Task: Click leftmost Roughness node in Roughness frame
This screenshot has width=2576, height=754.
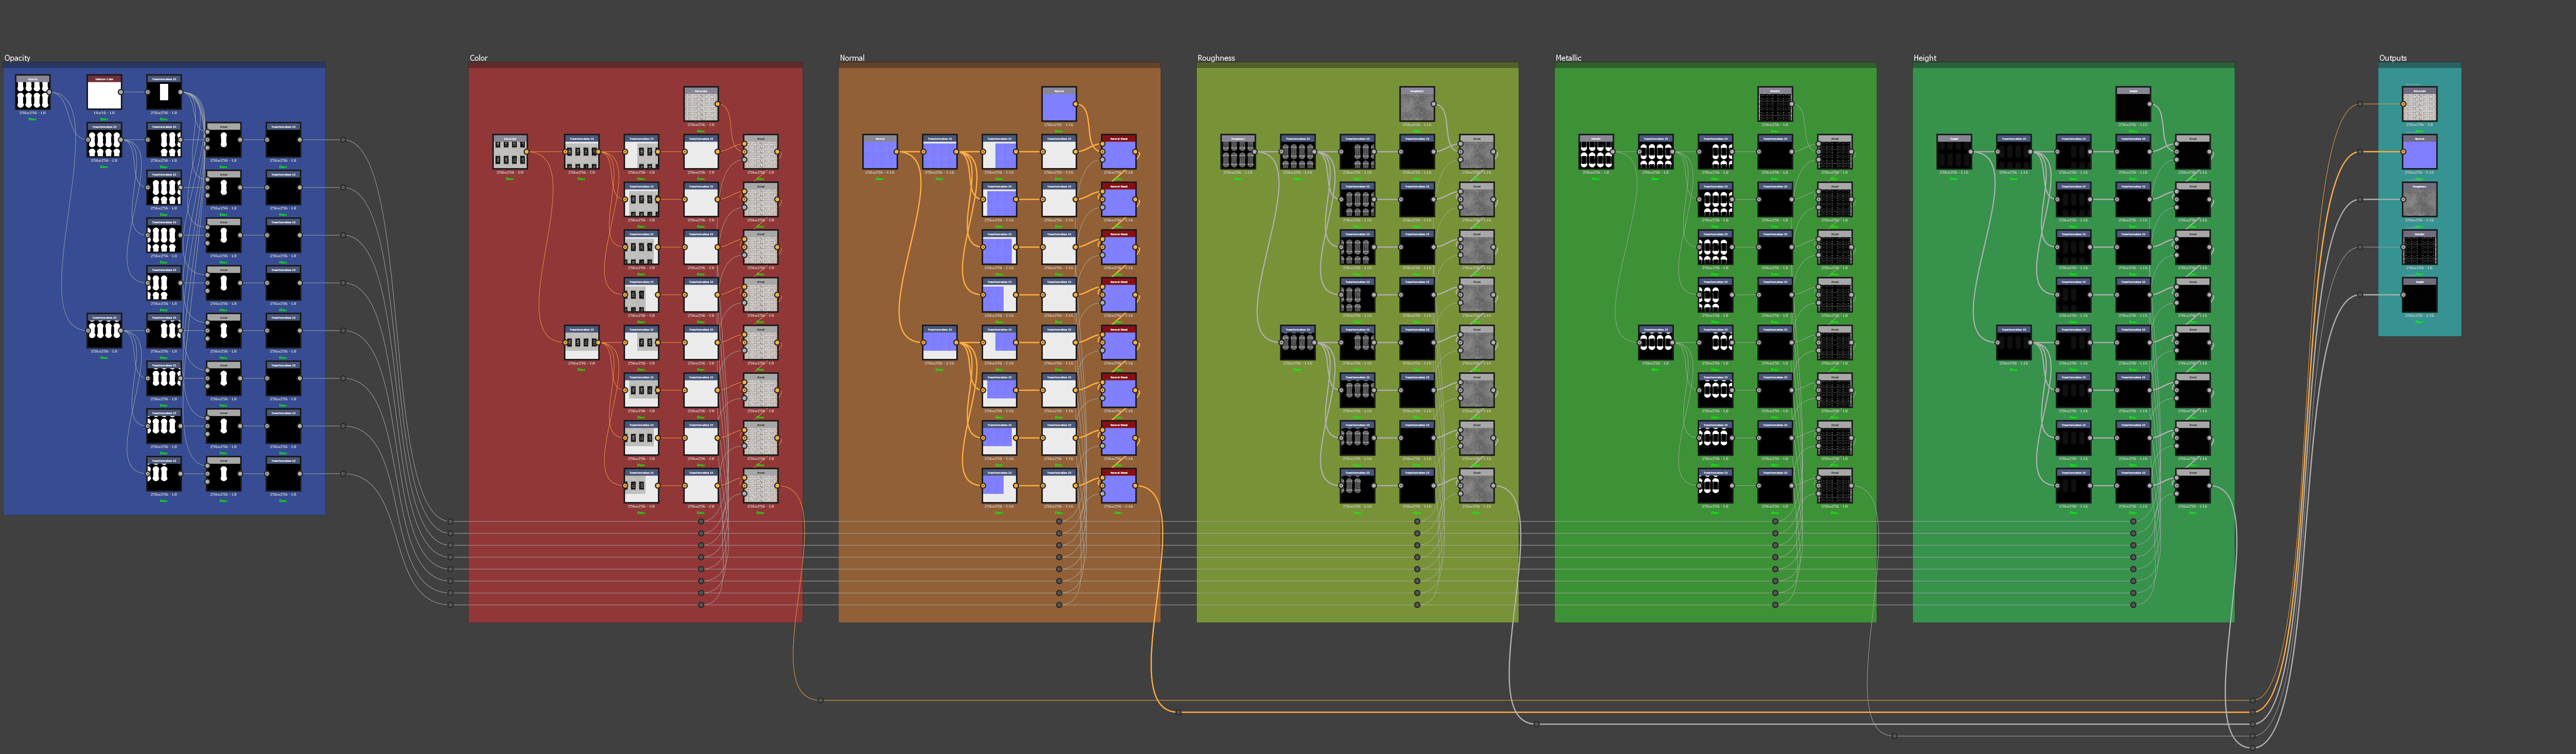Action: 1238,153
